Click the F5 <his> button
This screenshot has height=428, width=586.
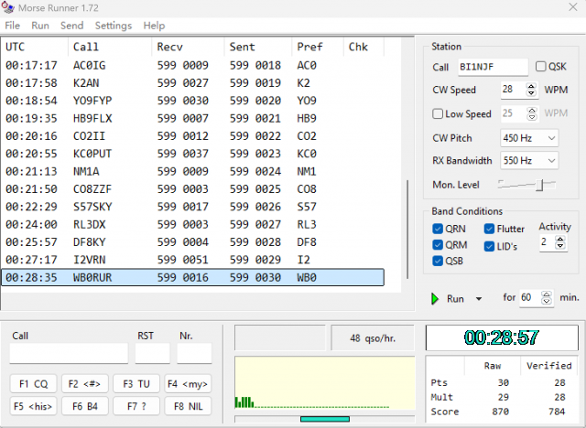click(33, 406)
